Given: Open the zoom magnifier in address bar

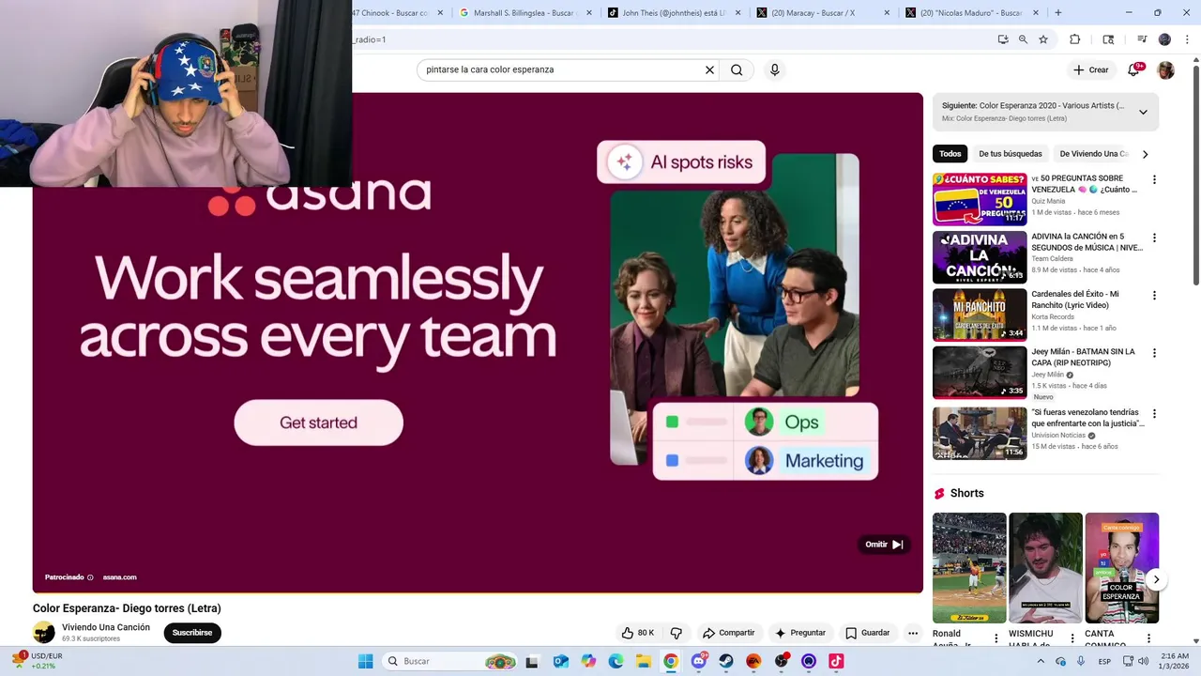Looking at the screenshot, I should pos(1023,39).
